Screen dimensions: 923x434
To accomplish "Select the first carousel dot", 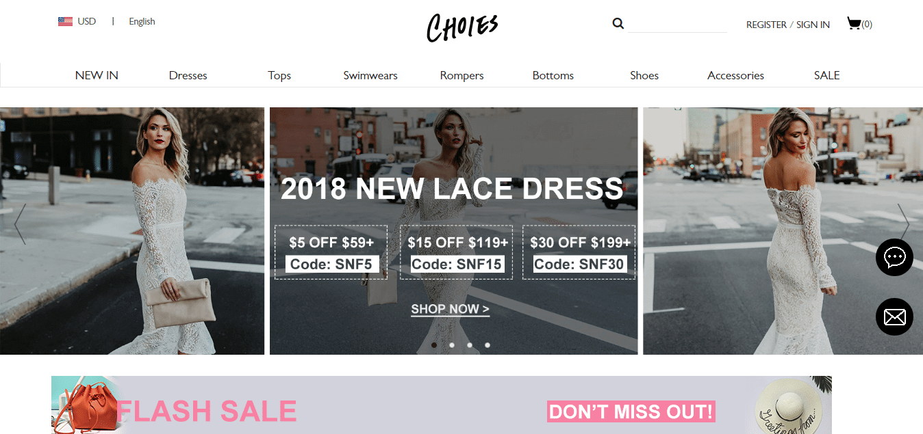I will [x=434, y=345].
